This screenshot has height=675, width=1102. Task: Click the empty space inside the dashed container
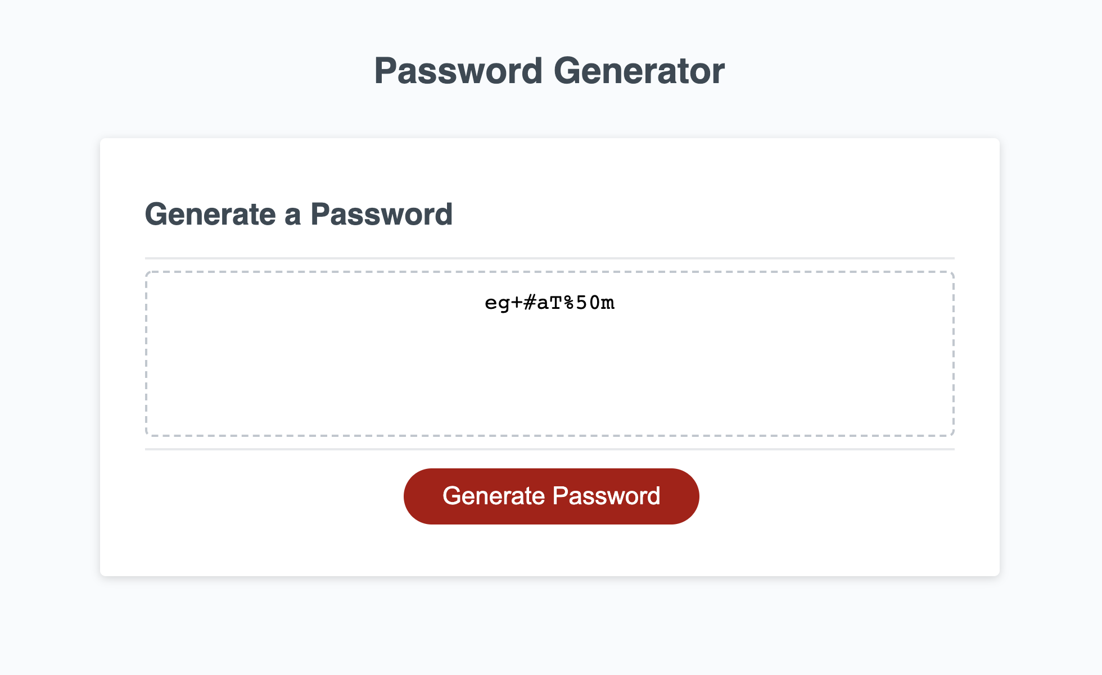(550, 387)
